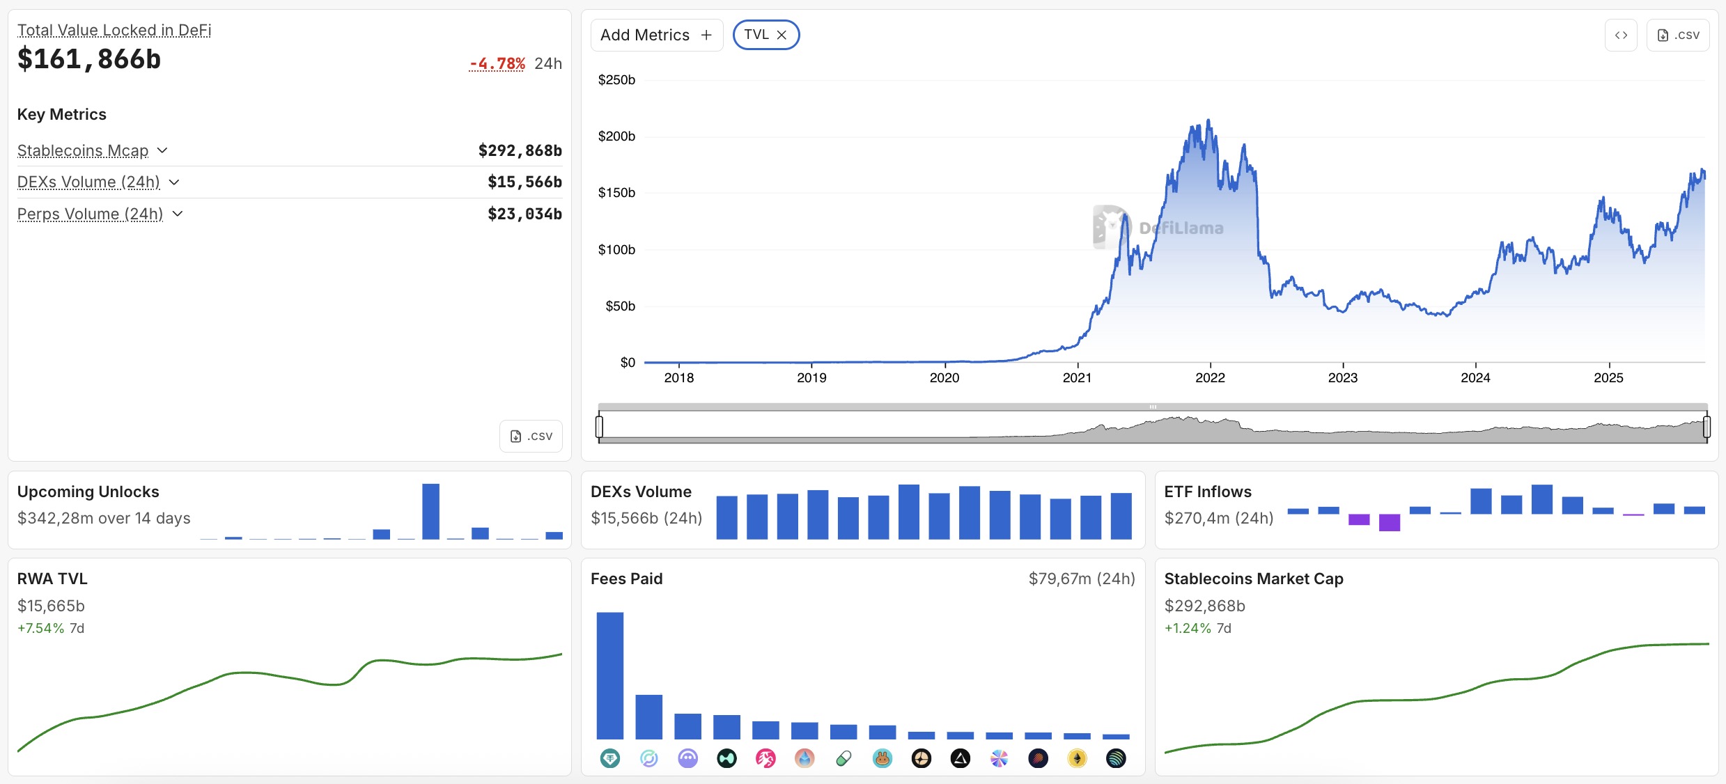Click the Uniswap unicorn icon
Image resolution: width=1726 pixels, height=784 pixels.
pos(765,758)
